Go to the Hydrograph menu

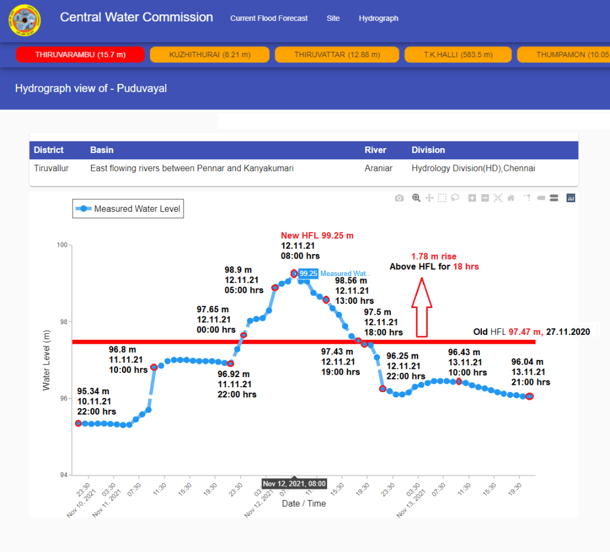click(x=378, y=18)
